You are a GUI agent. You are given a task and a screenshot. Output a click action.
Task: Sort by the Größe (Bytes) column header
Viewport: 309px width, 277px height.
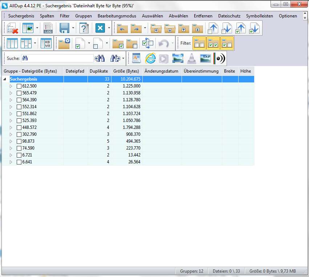tap(127, 71)
